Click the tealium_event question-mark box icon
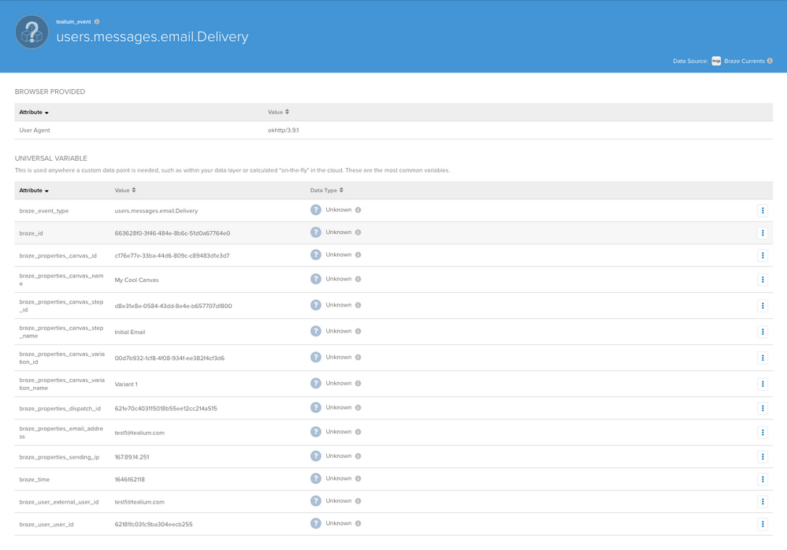Screen dimensions: 787x550 click(x=32, y=32)
